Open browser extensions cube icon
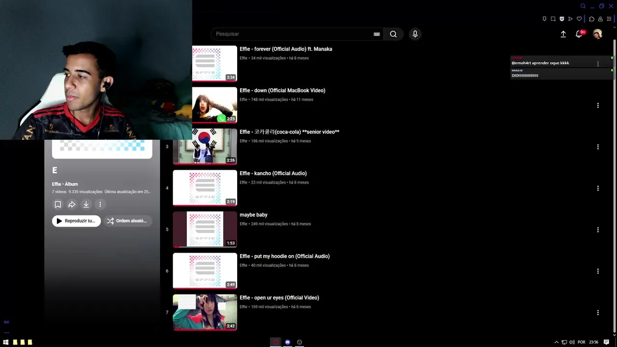The width and height of the screenshot is (617, 347). [x=591, y=19]
